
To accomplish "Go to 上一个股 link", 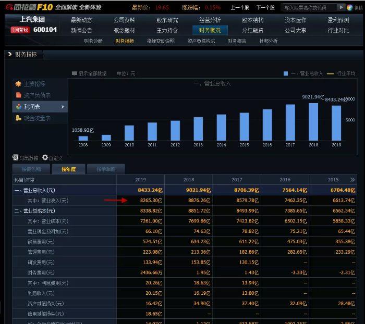I will coord(240,8).
